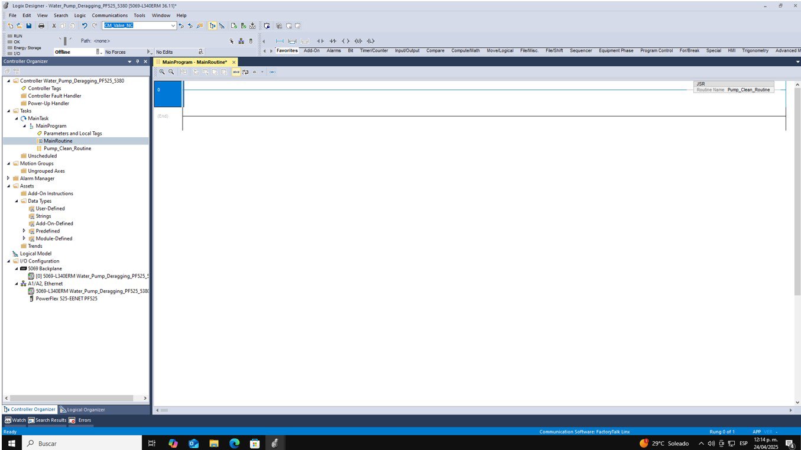Viewport: 801px width, 450px height.
Task: Insert an Examine On (XIC) contact
Action: (320, 41)
